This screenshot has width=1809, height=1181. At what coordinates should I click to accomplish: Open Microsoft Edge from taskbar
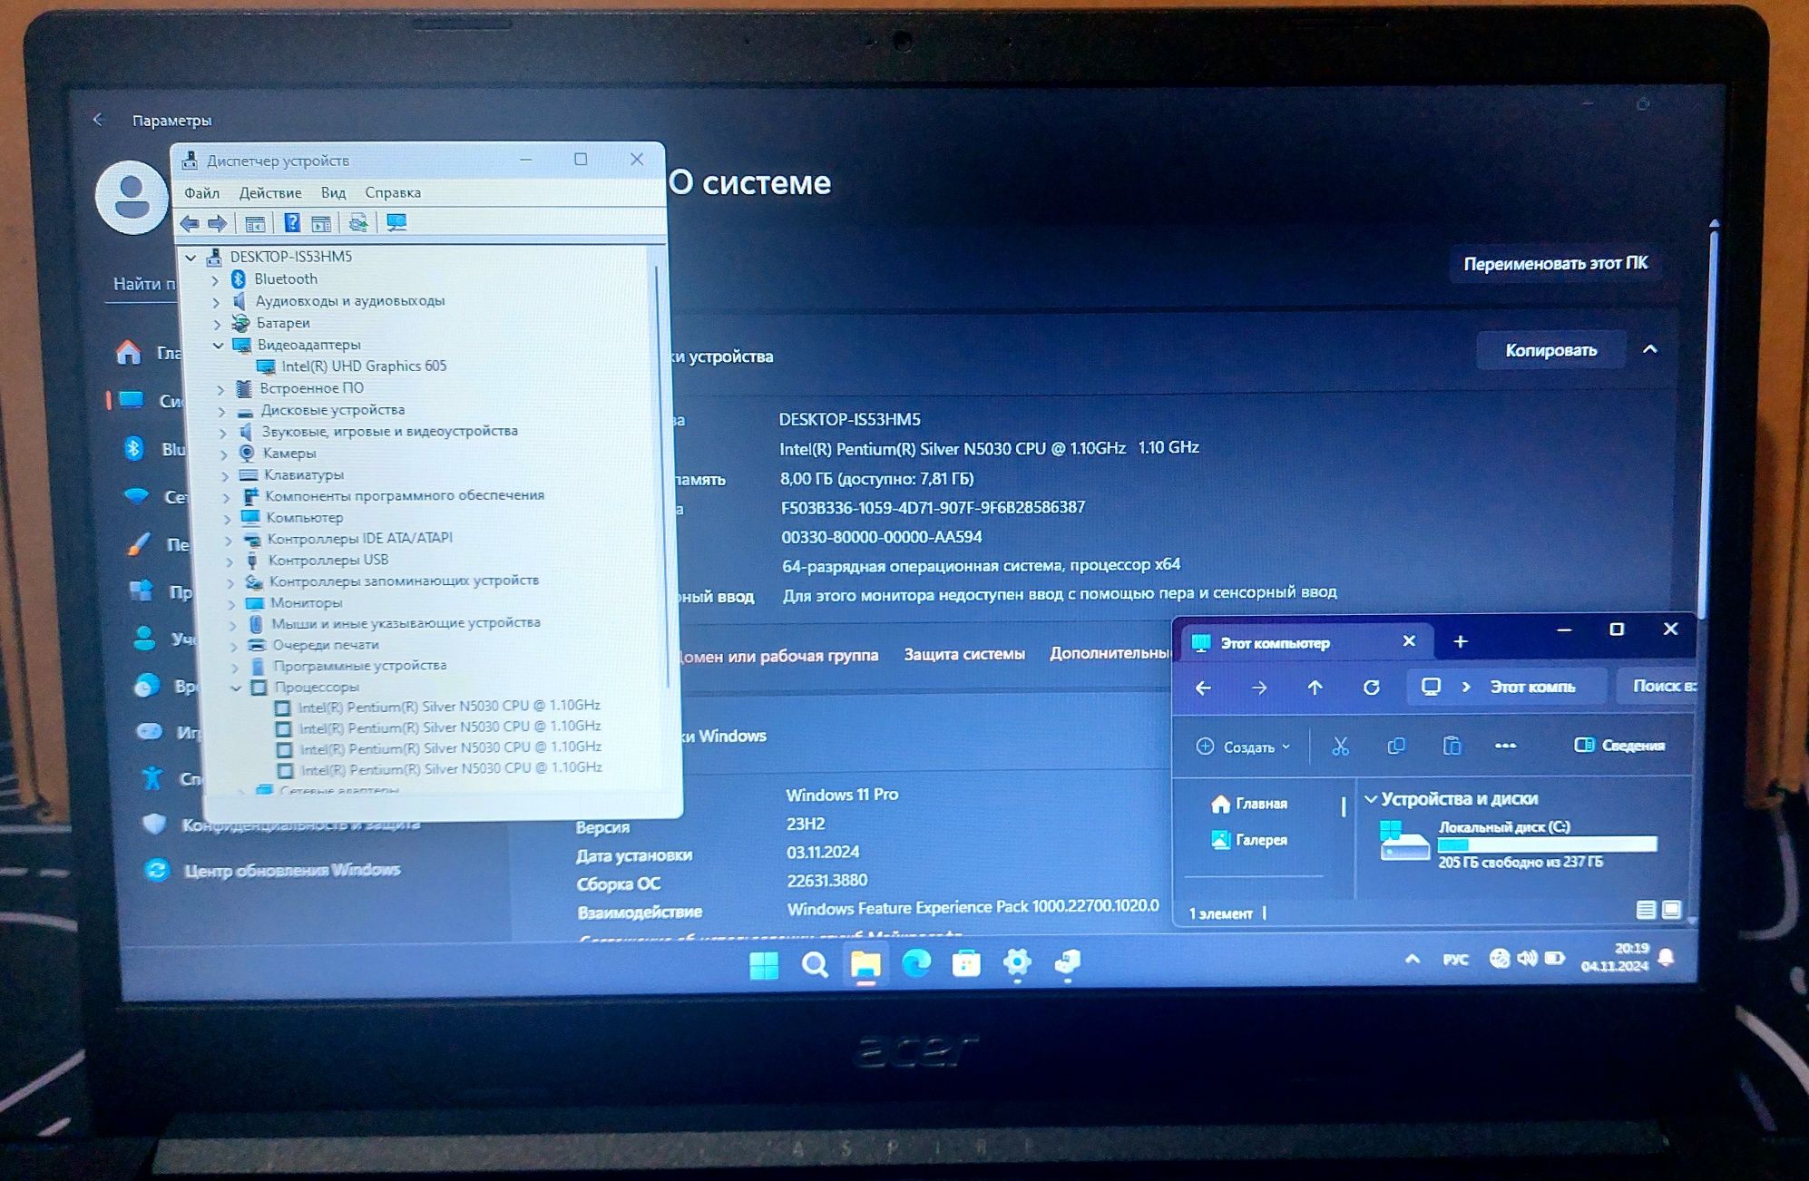916,963
